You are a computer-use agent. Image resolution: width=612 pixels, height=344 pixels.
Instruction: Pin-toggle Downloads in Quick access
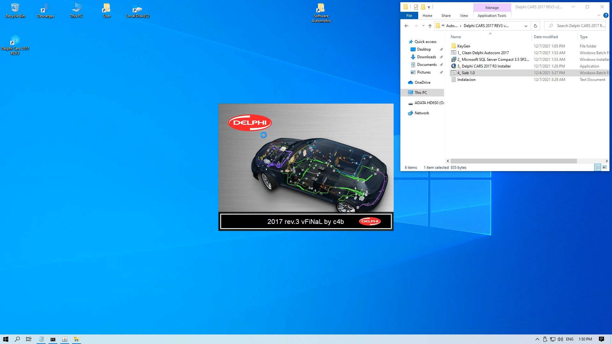441,57
